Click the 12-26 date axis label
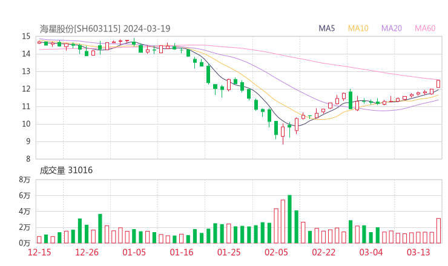This screenshot has width=448, height=266. click(x=87, y=252)
